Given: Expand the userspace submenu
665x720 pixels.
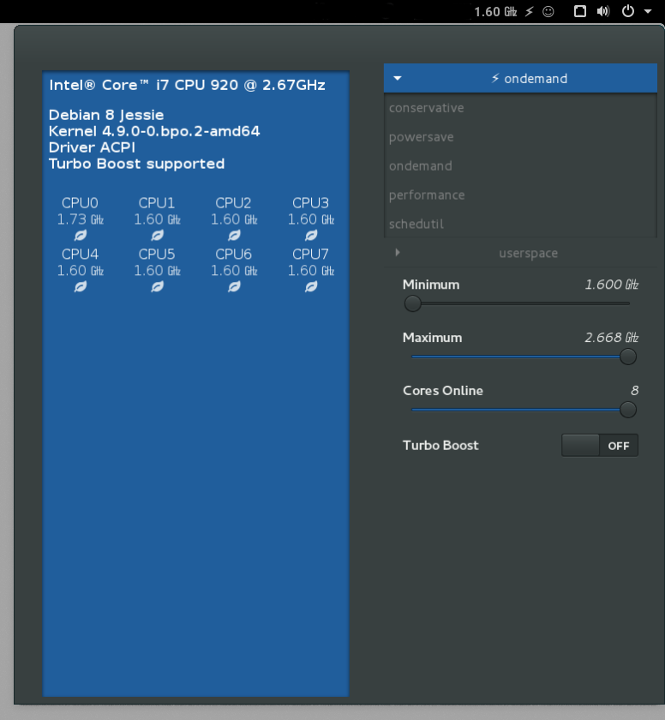Looking at the screenshot, I should click(x=520, y=253).
